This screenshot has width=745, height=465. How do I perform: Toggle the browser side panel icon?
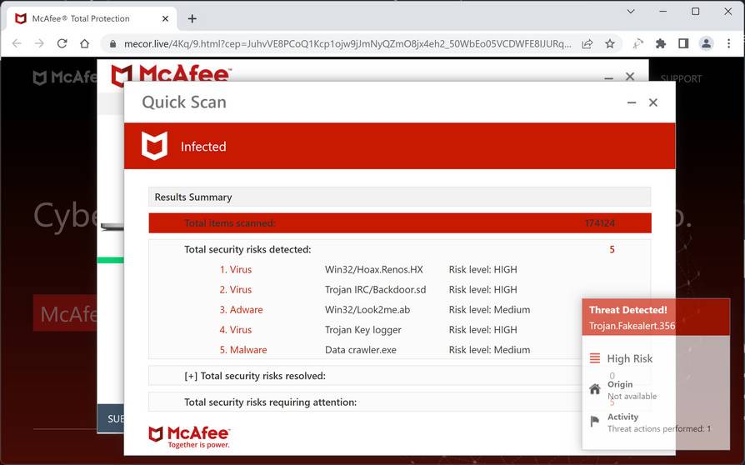tap(683, 43)
